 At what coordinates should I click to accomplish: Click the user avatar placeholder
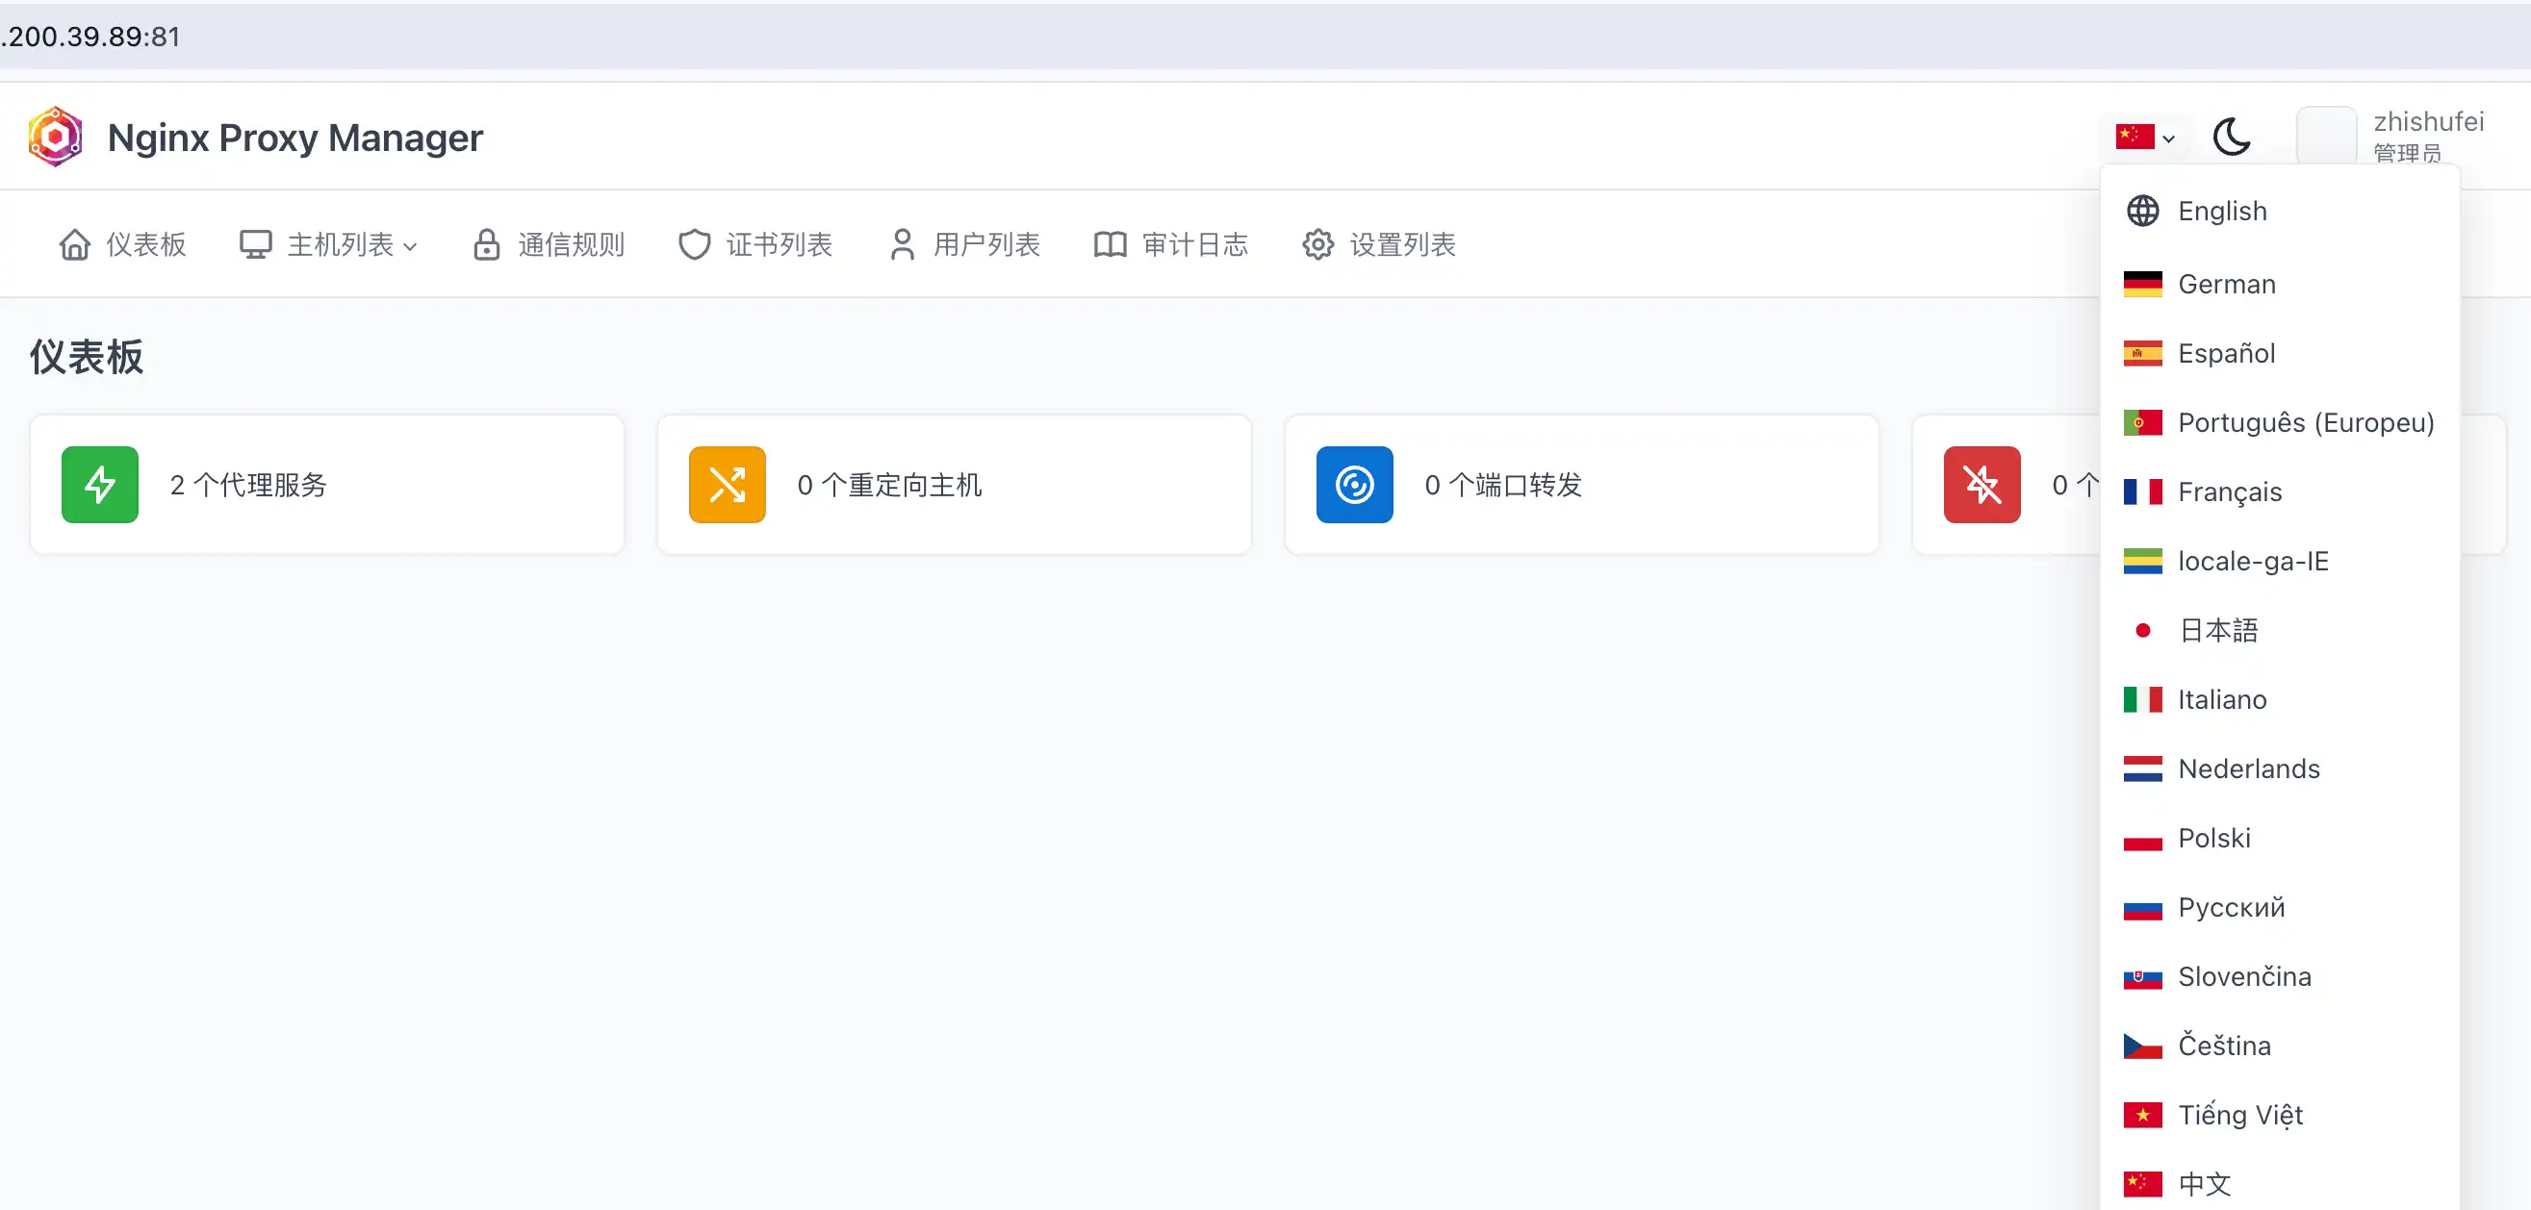pyautogui.click(x=2326, y=137)
